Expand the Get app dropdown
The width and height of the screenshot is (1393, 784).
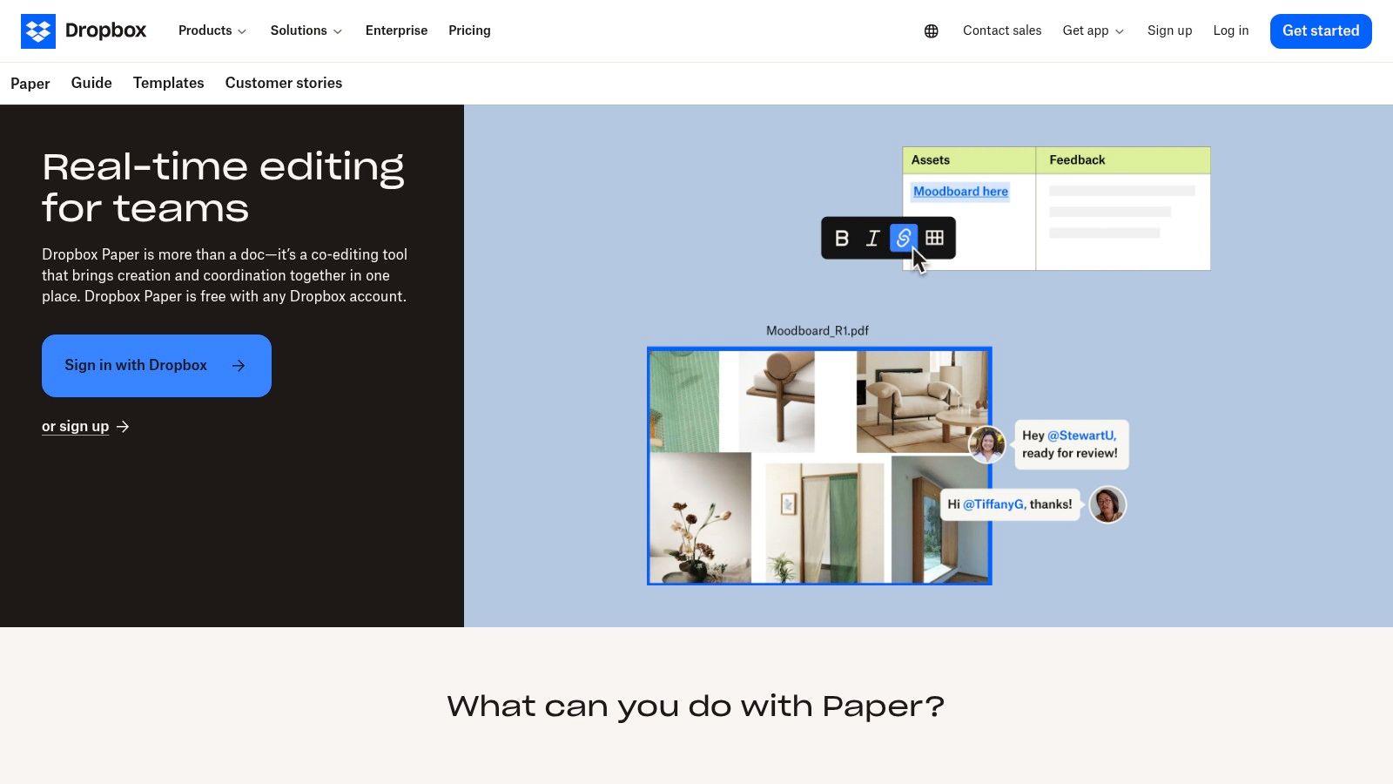(x=1093, y=30)
